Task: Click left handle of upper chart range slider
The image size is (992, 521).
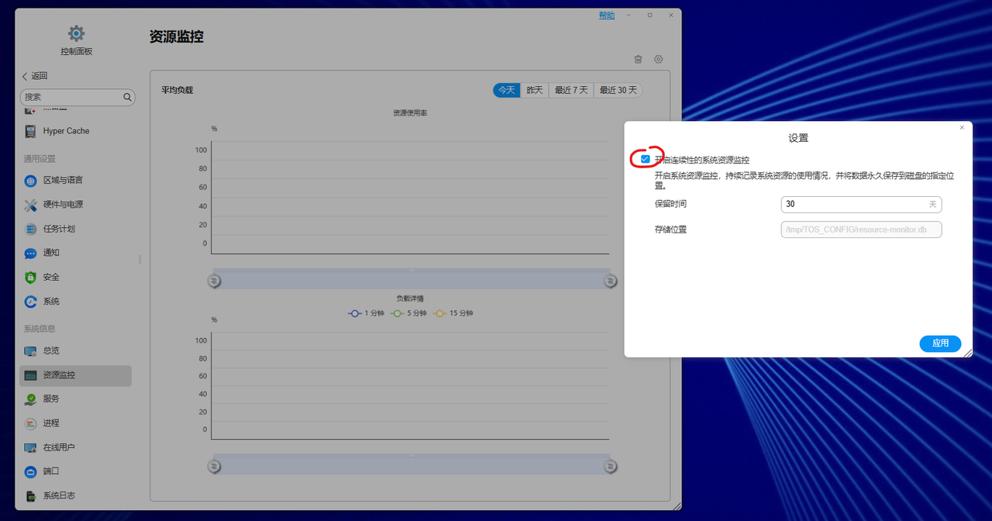Action: click(x=214, y=281)
